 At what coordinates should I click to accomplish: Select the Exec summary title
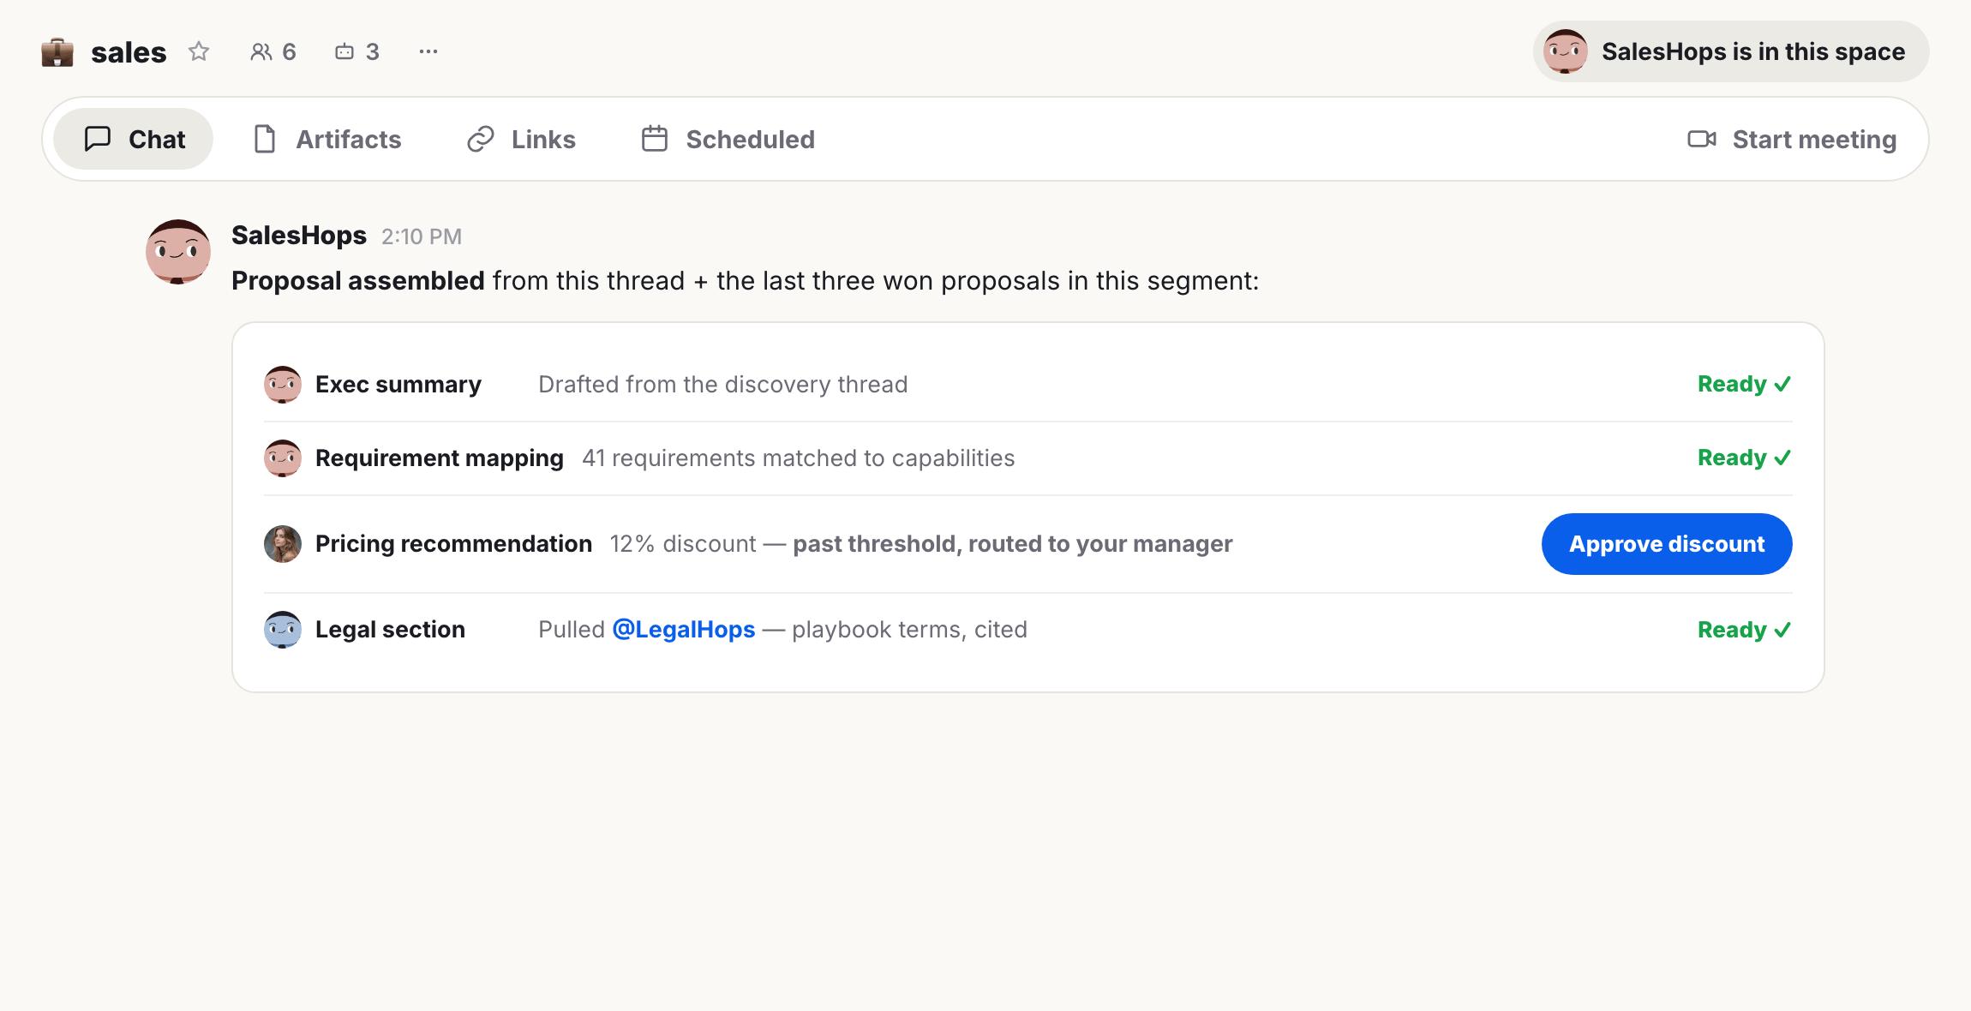398,385
